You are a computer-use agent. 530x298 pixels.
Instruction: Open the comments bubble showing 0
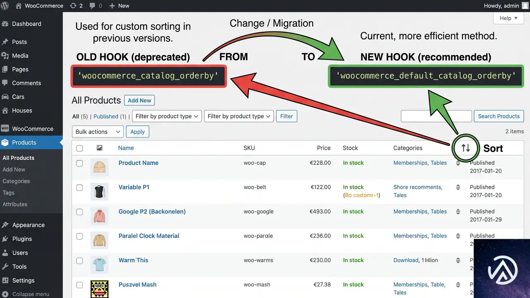click(x=92, y=6)
